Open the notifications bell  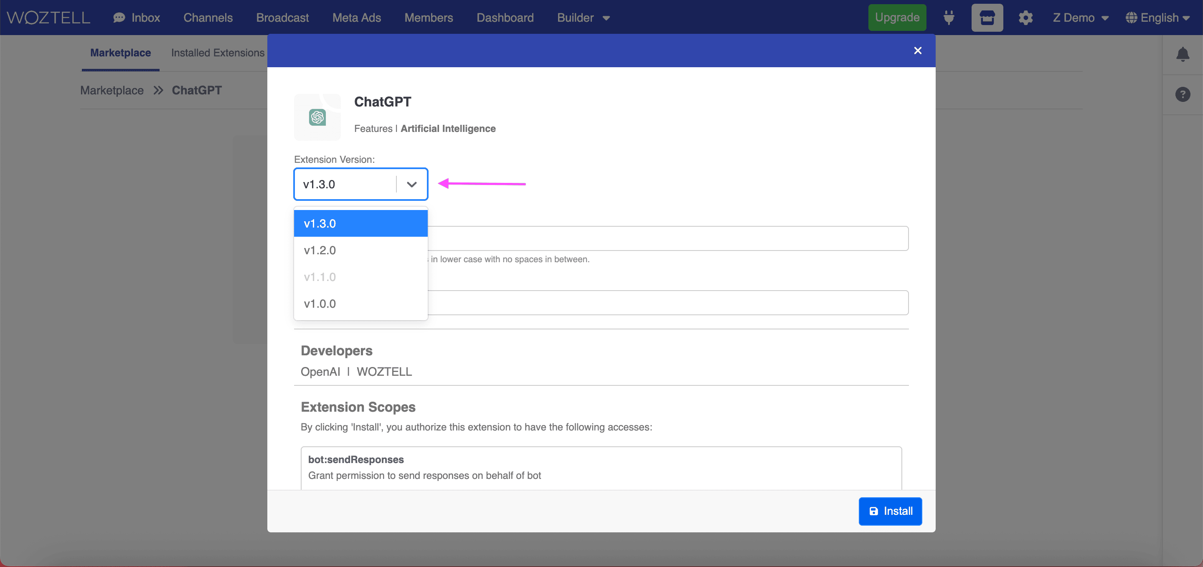coord(1182,54)
